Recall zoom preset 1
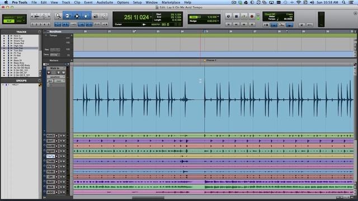 tap(32, 24)
